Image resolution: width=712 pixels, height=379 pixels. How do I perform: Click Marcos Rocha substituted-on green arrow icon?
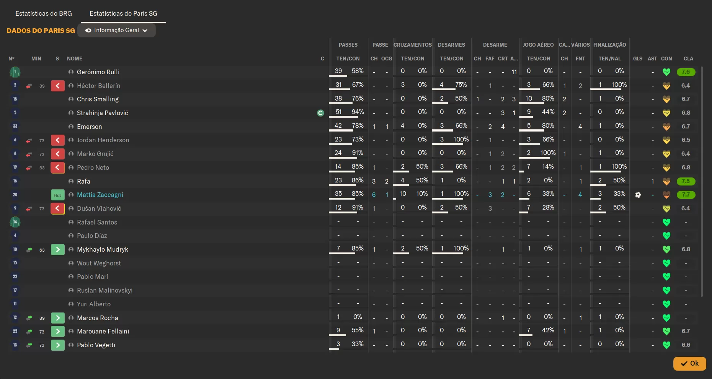(58, 318)
